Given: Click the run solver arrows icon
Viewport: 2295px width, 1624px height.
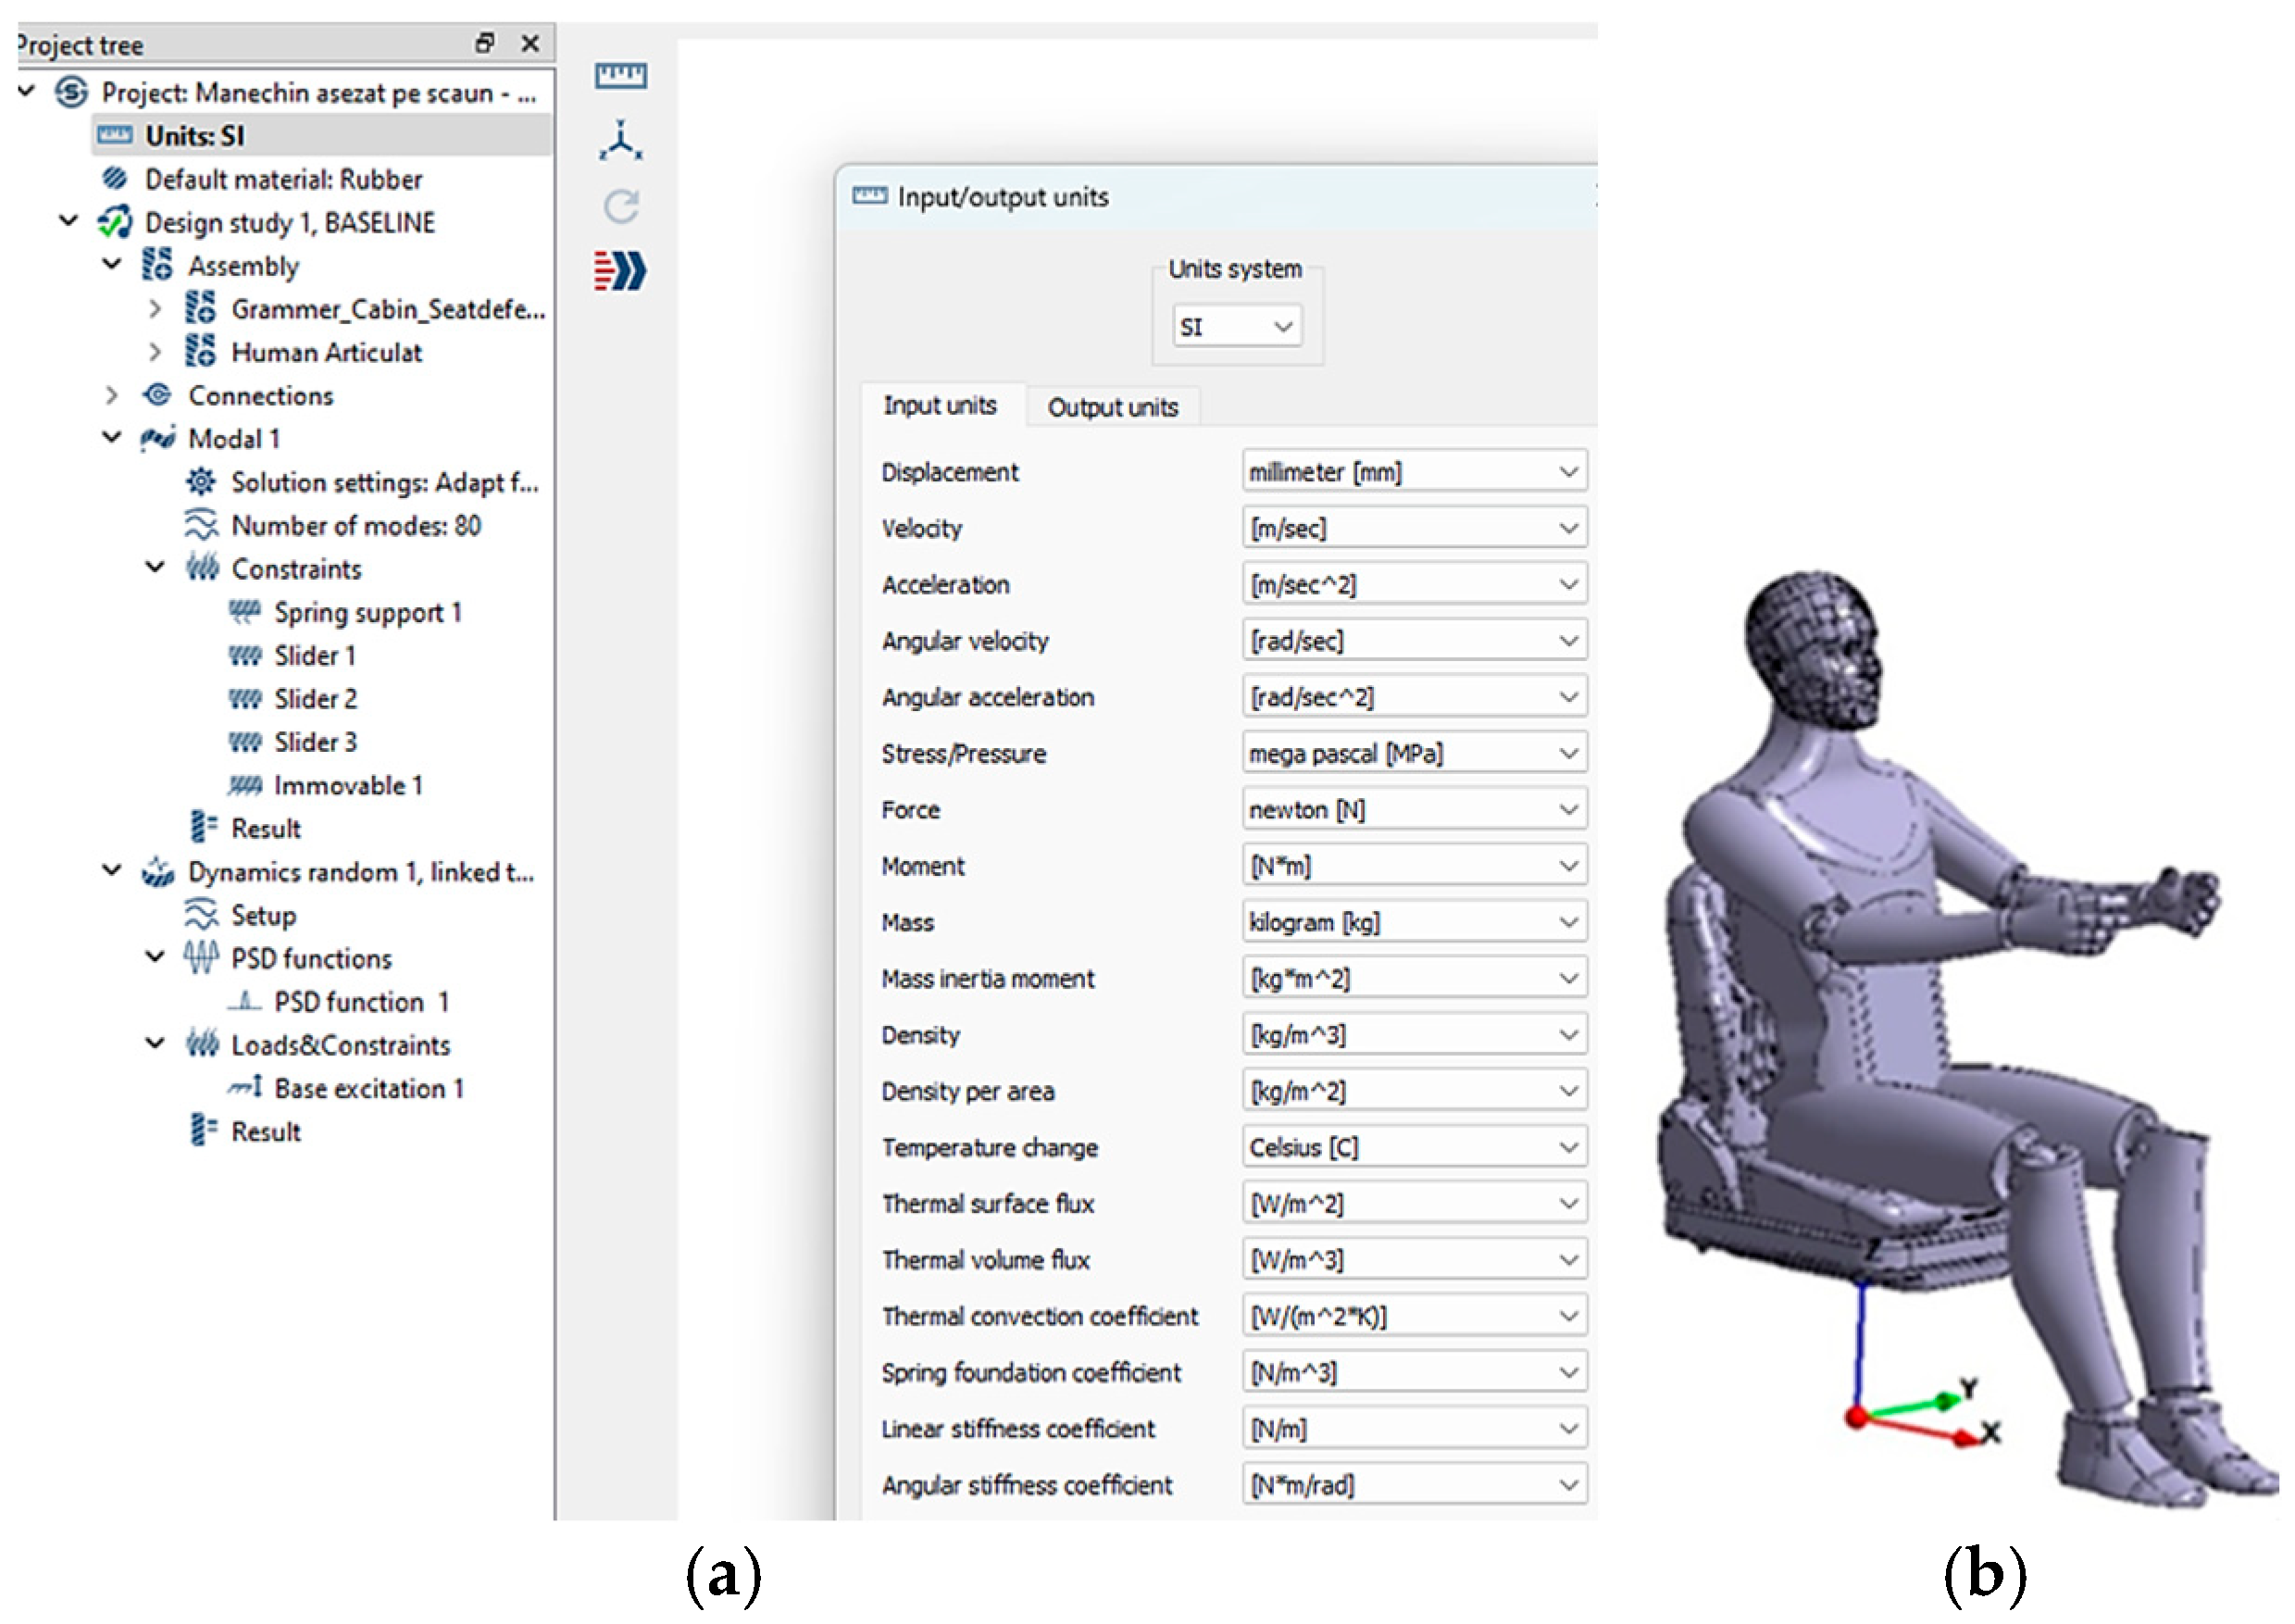Looking at the screenshot, I should 620,271.
